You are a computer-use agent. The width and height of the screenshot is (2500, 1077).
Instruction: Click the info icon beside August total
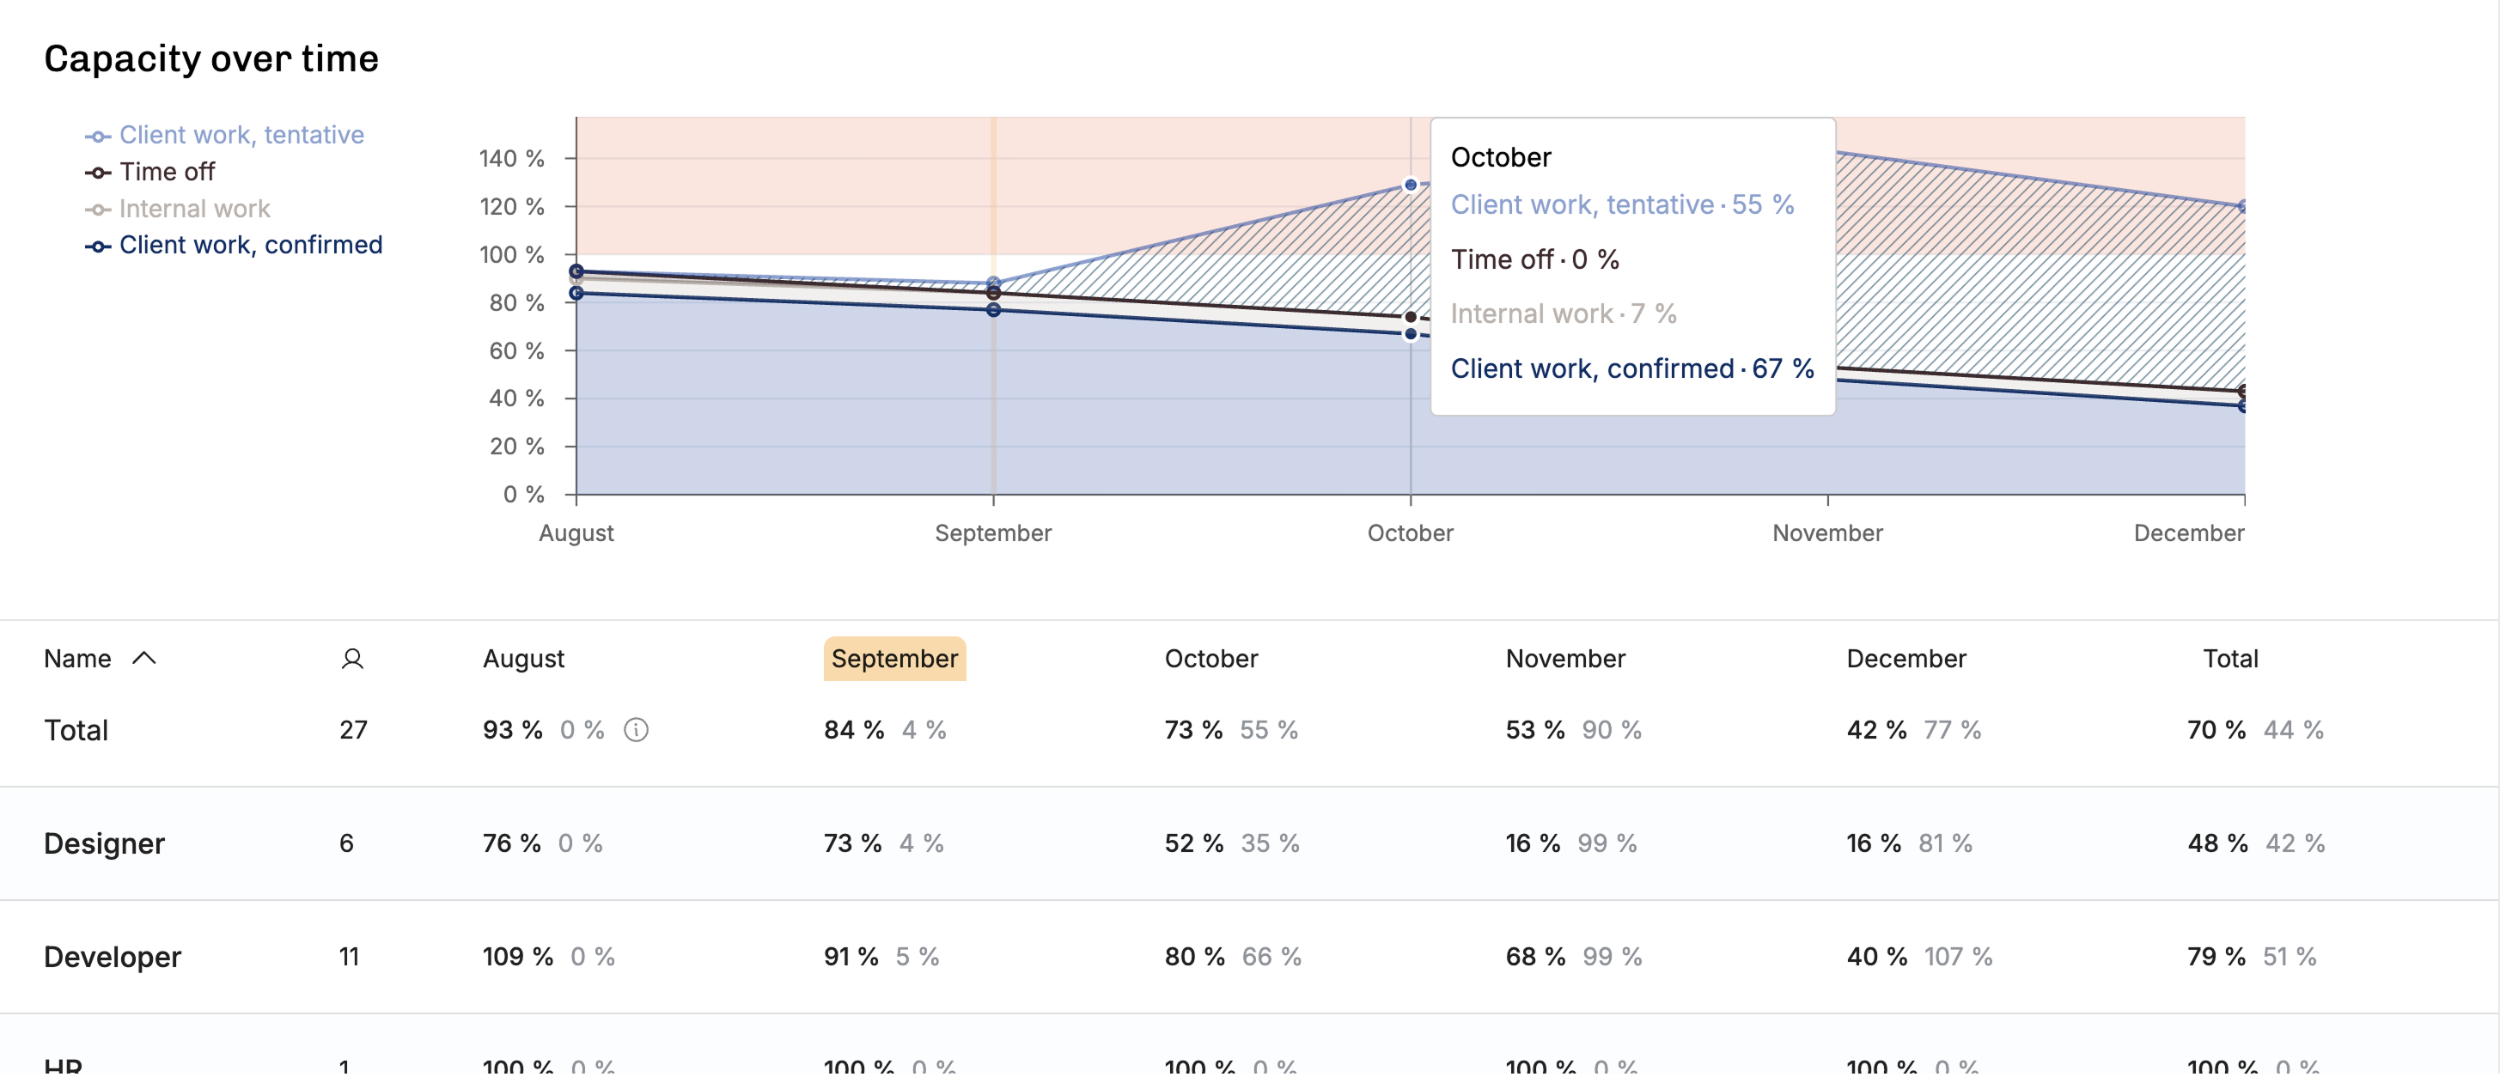[636, 730]
